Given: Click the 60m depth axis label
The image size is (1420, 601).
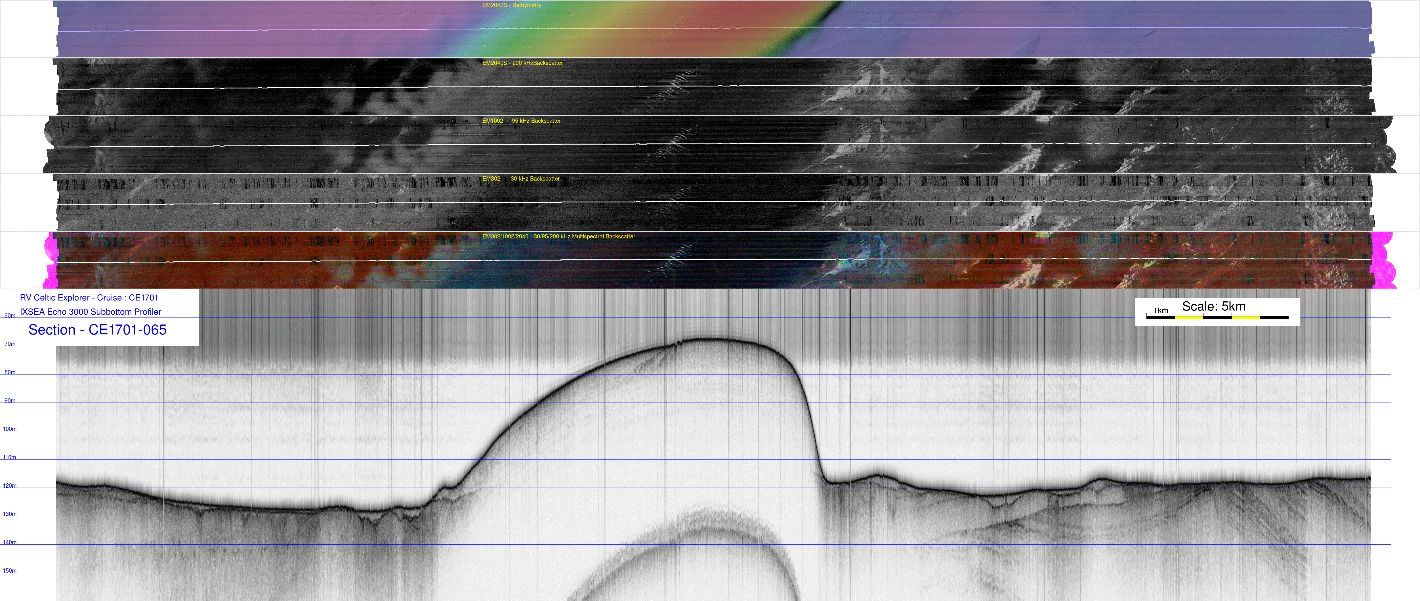Looking at the screenshot, I should [x=10, y=316].
